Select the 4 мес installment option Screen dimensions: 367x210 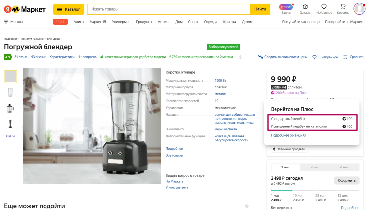tap(315, 167)
